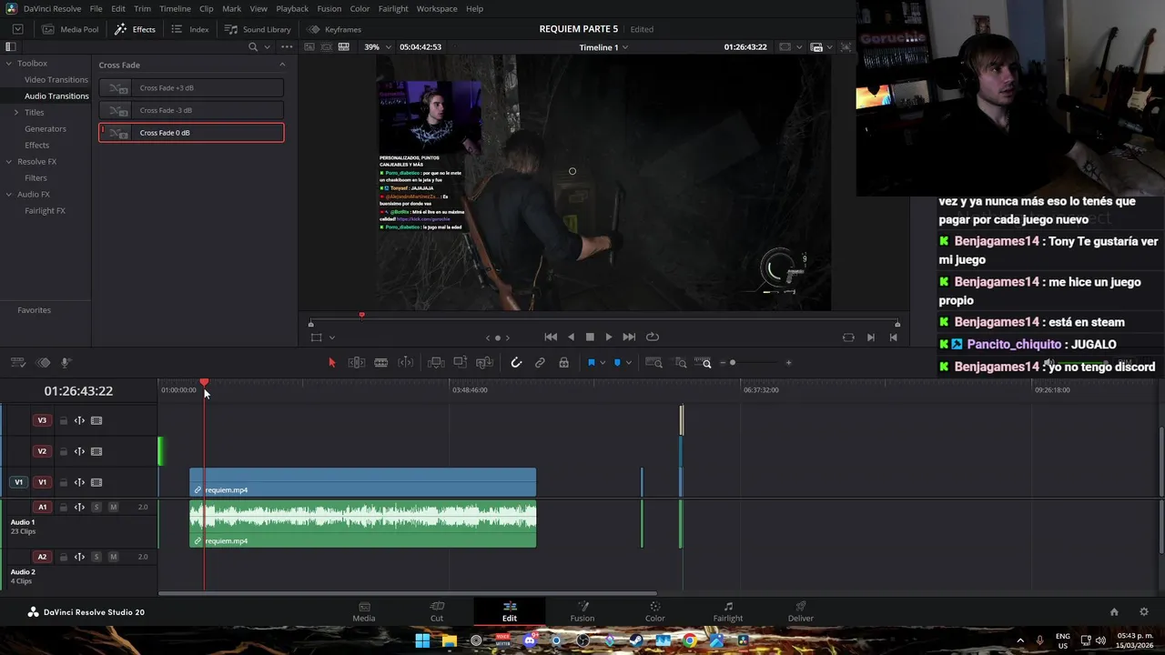This screenshot has height=655, width=1165.
Task: Toggle Position Lock padlock in toolbar
Action: (563, 362)
